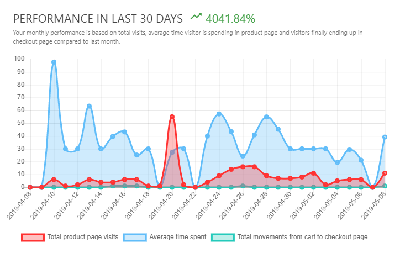Select the red data point on 2019-04-10
This screenshot has width=400, height=258.
[x=54, y=180]
